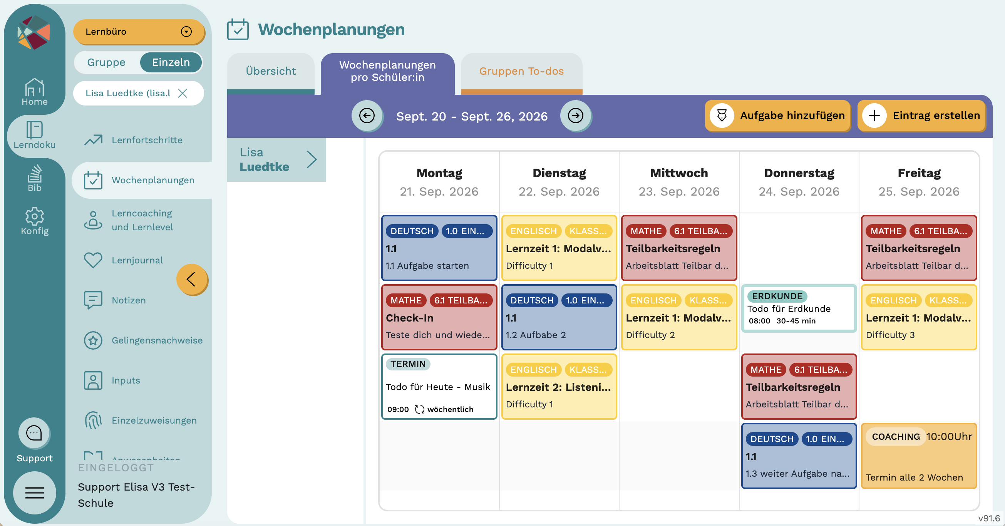This screenshot has height=526, width=1005.
Task: Open Friday's Lernzeit 1 Difficulty 3 card
Action: pyautogui.click(x=919, y=318)
